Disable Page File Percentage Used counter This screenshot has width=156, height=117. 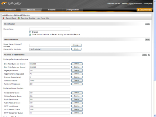tap(77, 74)
